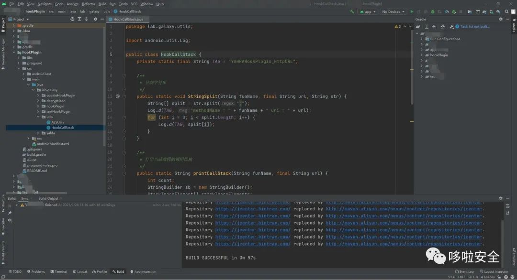Screen dimensions: 517x280
Task: Switch to the Build Output tab
Action: [48, 198]
